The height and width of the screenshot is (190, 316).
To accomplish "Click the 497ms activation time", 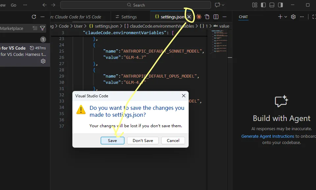I will (38, 48).
